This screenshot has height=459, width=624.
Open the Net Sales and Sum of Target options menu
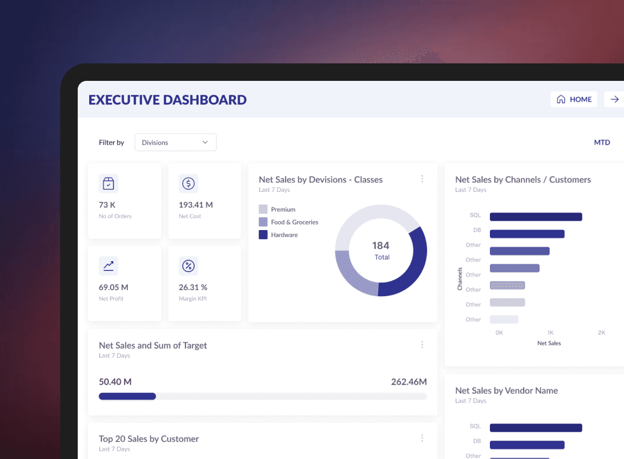(422, 345)
